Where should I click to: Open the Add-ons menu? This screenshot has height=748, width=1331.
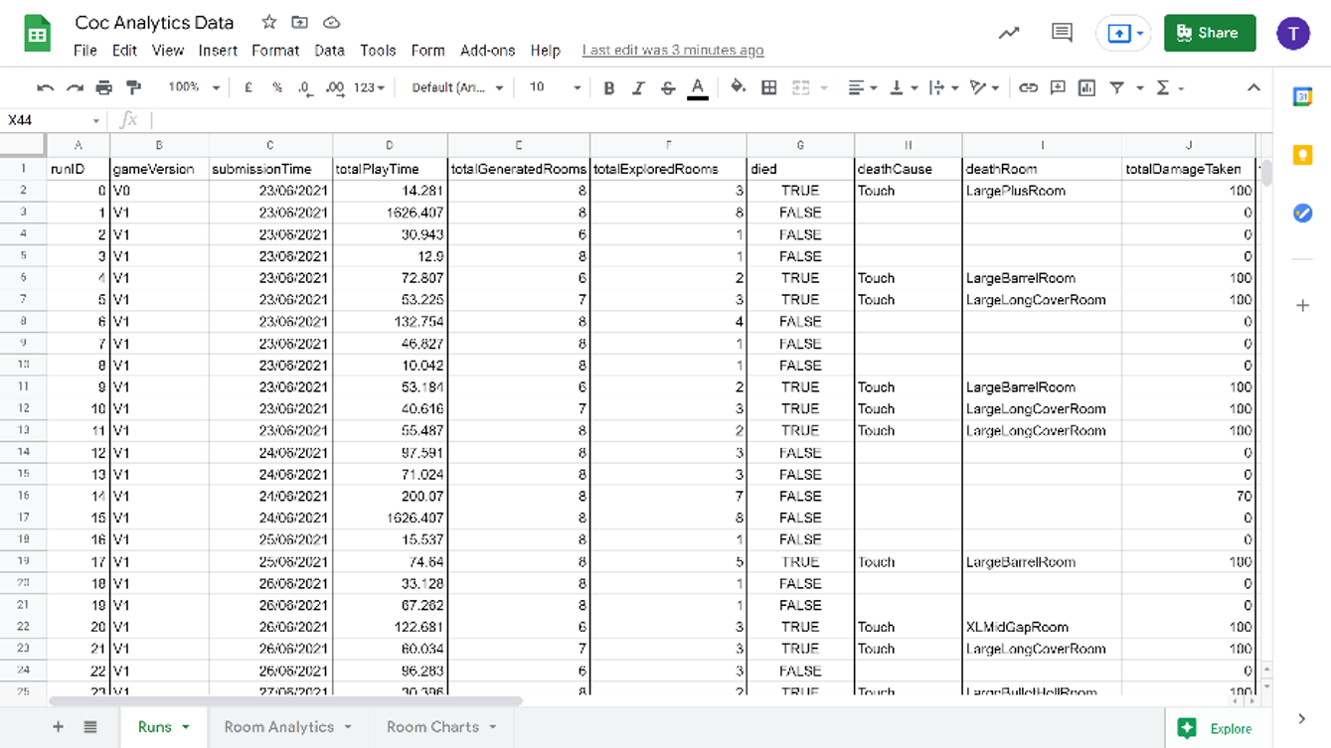[x=487, y=51]
